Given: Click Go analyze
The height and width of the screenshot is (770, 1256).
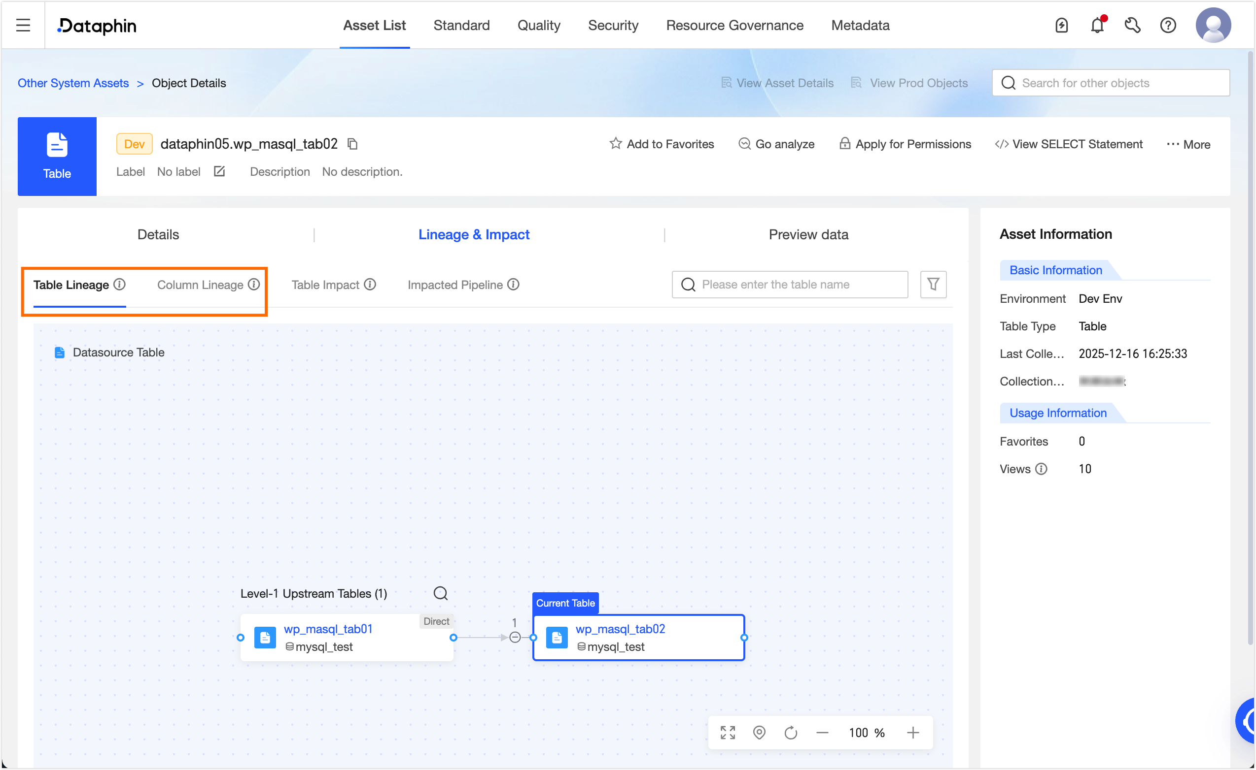Looking at the screenshot, I should (776, 144).
